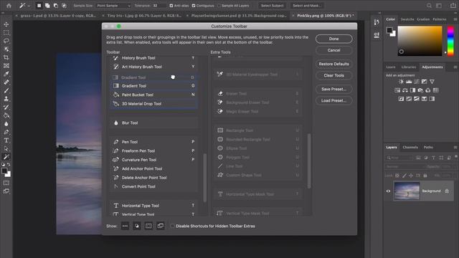Add an Invert adjustment
The width and height of the screenshot is (459, 258).
coord(401,99)
